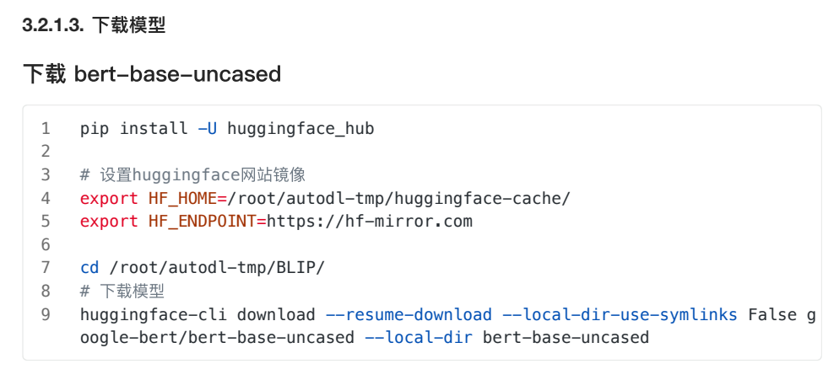Click line number 4 in the gutter
This screenshot has width=839, height=380.
coord(46,199)
